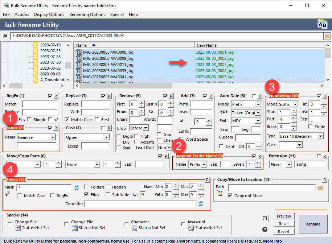
Task: Reset the Auto Date (8) group with R
Action: (x=259, y=96)
